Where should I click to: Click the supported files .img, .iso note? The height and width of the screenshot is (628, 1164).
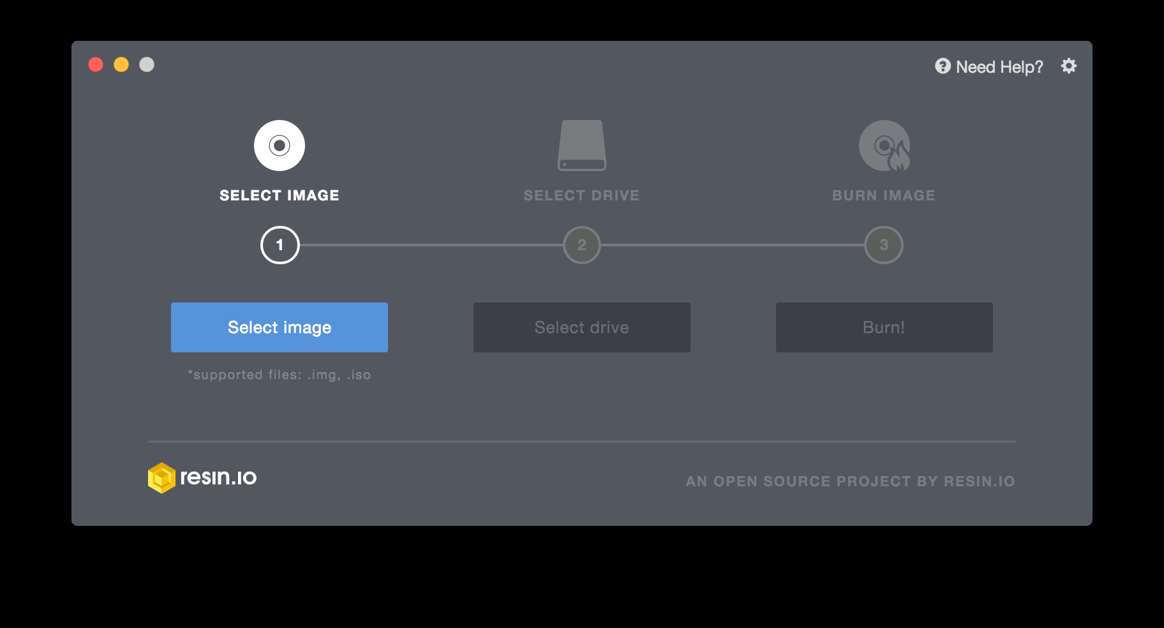tap(280, 375)
